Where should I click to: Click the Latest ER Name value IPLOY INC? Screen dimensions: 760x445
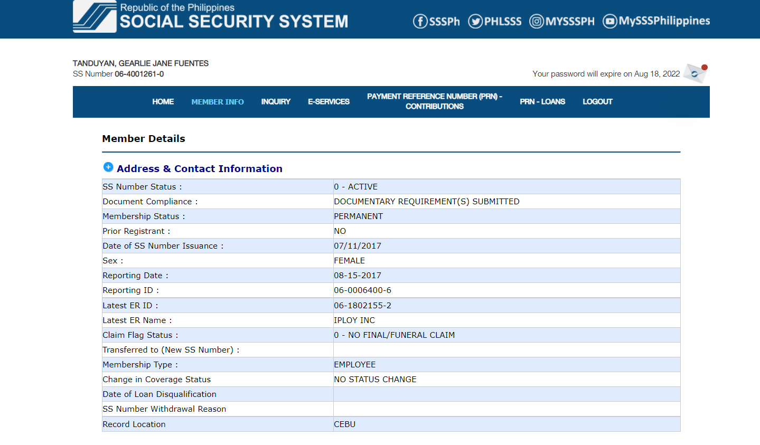(x=354, y=320)
